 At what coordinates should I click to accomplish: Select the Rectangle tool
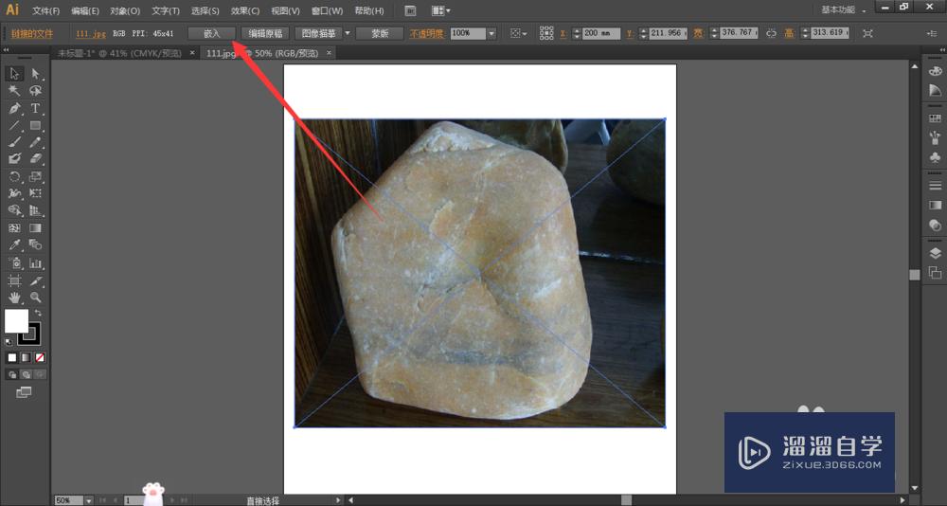point(36,125)
